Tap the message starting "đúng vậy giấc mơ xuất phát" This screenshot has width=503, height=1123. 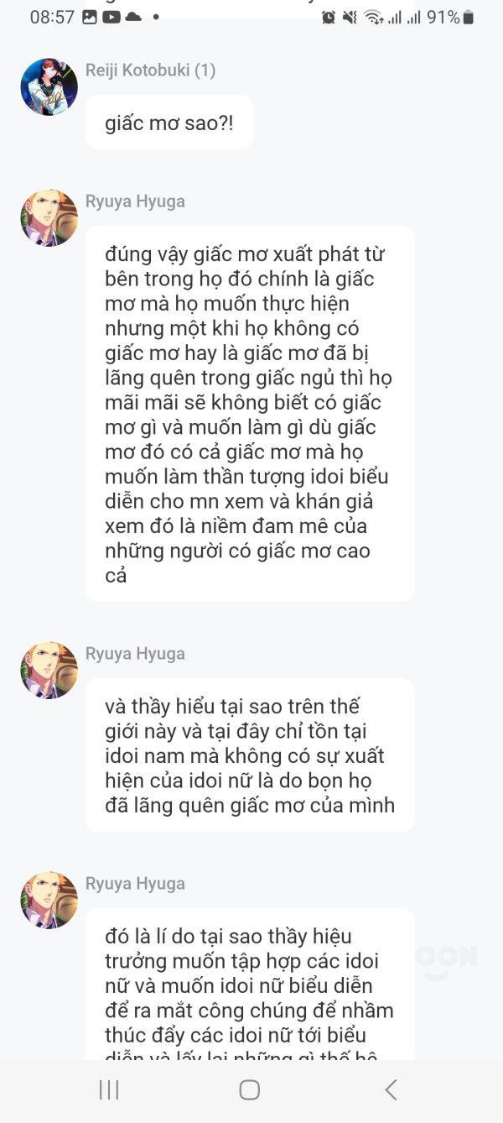click(x=249, y=414)
